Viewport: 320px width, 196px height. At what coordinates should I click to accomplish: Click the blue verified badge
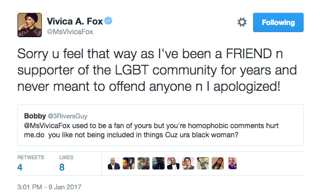coord(108,21)
